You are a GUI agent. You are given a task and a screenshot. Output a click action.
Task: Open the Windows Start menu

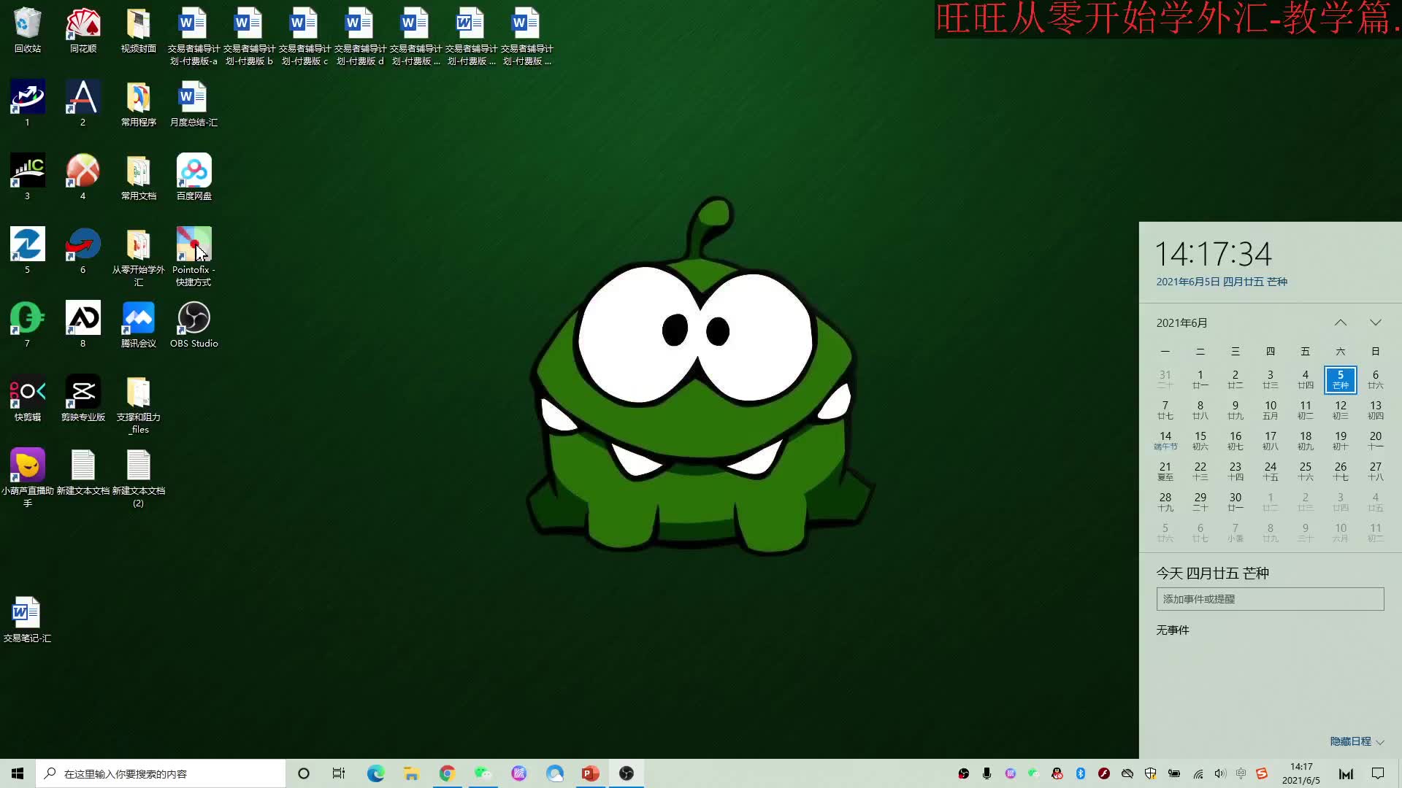18,773
